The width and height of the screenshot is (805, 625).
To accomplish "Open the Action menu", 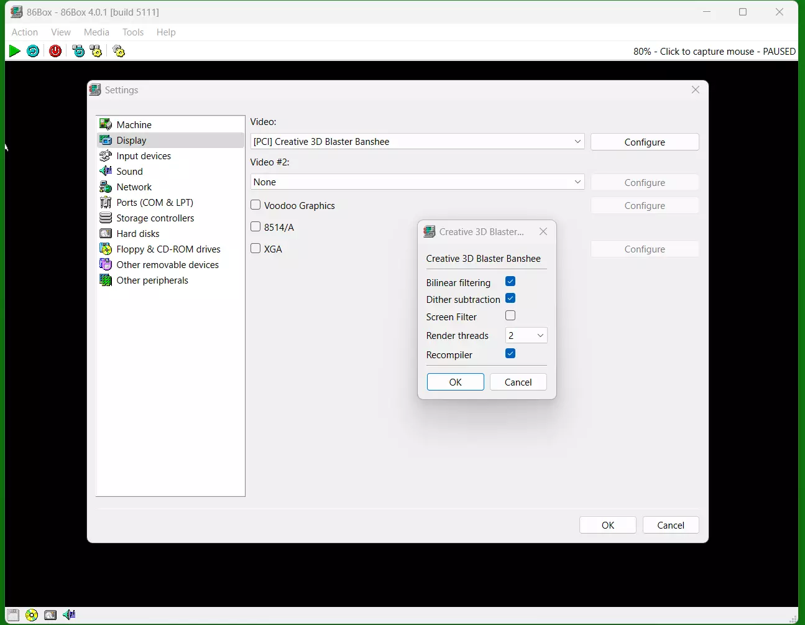I will [25, 32].
